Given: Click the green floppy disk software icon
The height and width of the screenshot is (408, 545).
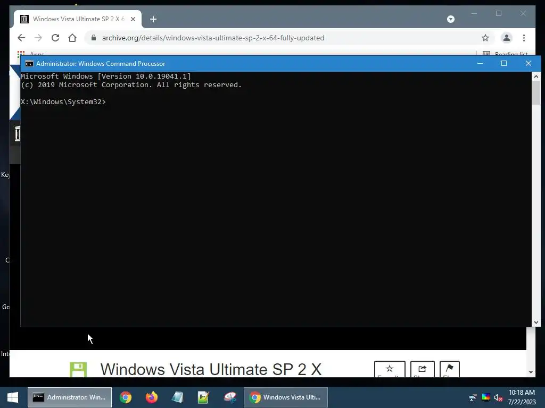Looking at the screenshot, I should point(78,370).
